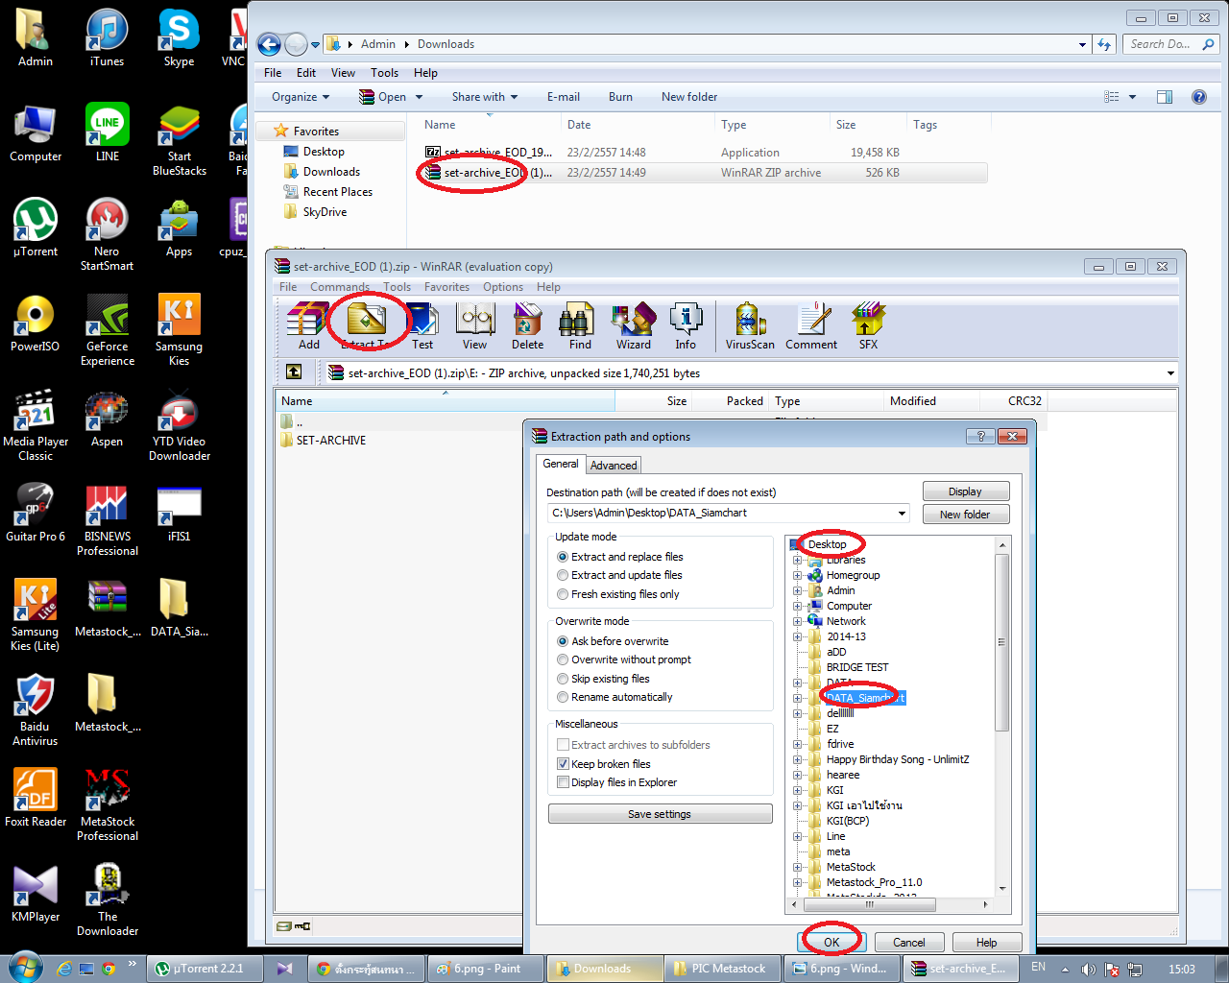Switch to the Advanced tab
This screenshot has width=1229, height=983.
(614, 466)
